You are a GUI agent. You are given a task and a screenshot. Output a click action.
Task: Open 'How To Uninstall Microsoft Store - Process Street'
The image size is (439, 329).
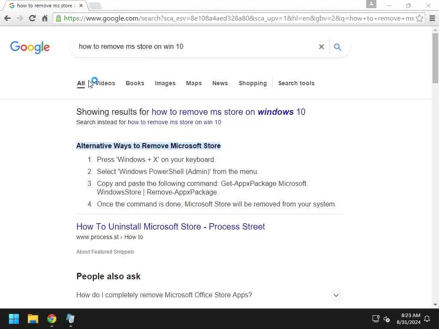(x=171, y=227)
